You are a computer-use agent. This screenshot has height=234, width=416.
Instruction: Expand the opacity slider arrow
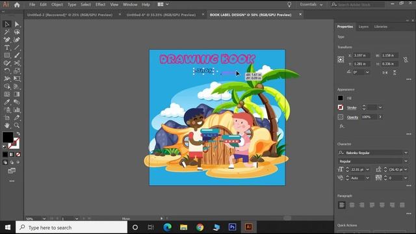380,117
